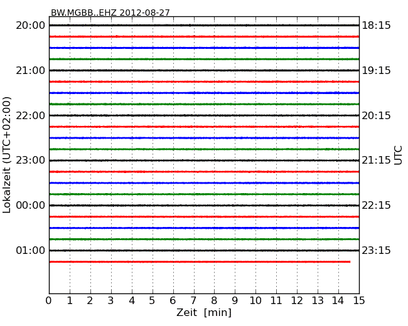Select minute tick label 15
The image size is (408, 326).
[x=359, y=300]
